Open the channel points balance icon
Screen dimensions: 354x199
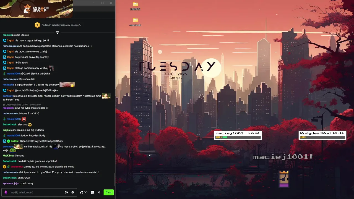[84, 192]
